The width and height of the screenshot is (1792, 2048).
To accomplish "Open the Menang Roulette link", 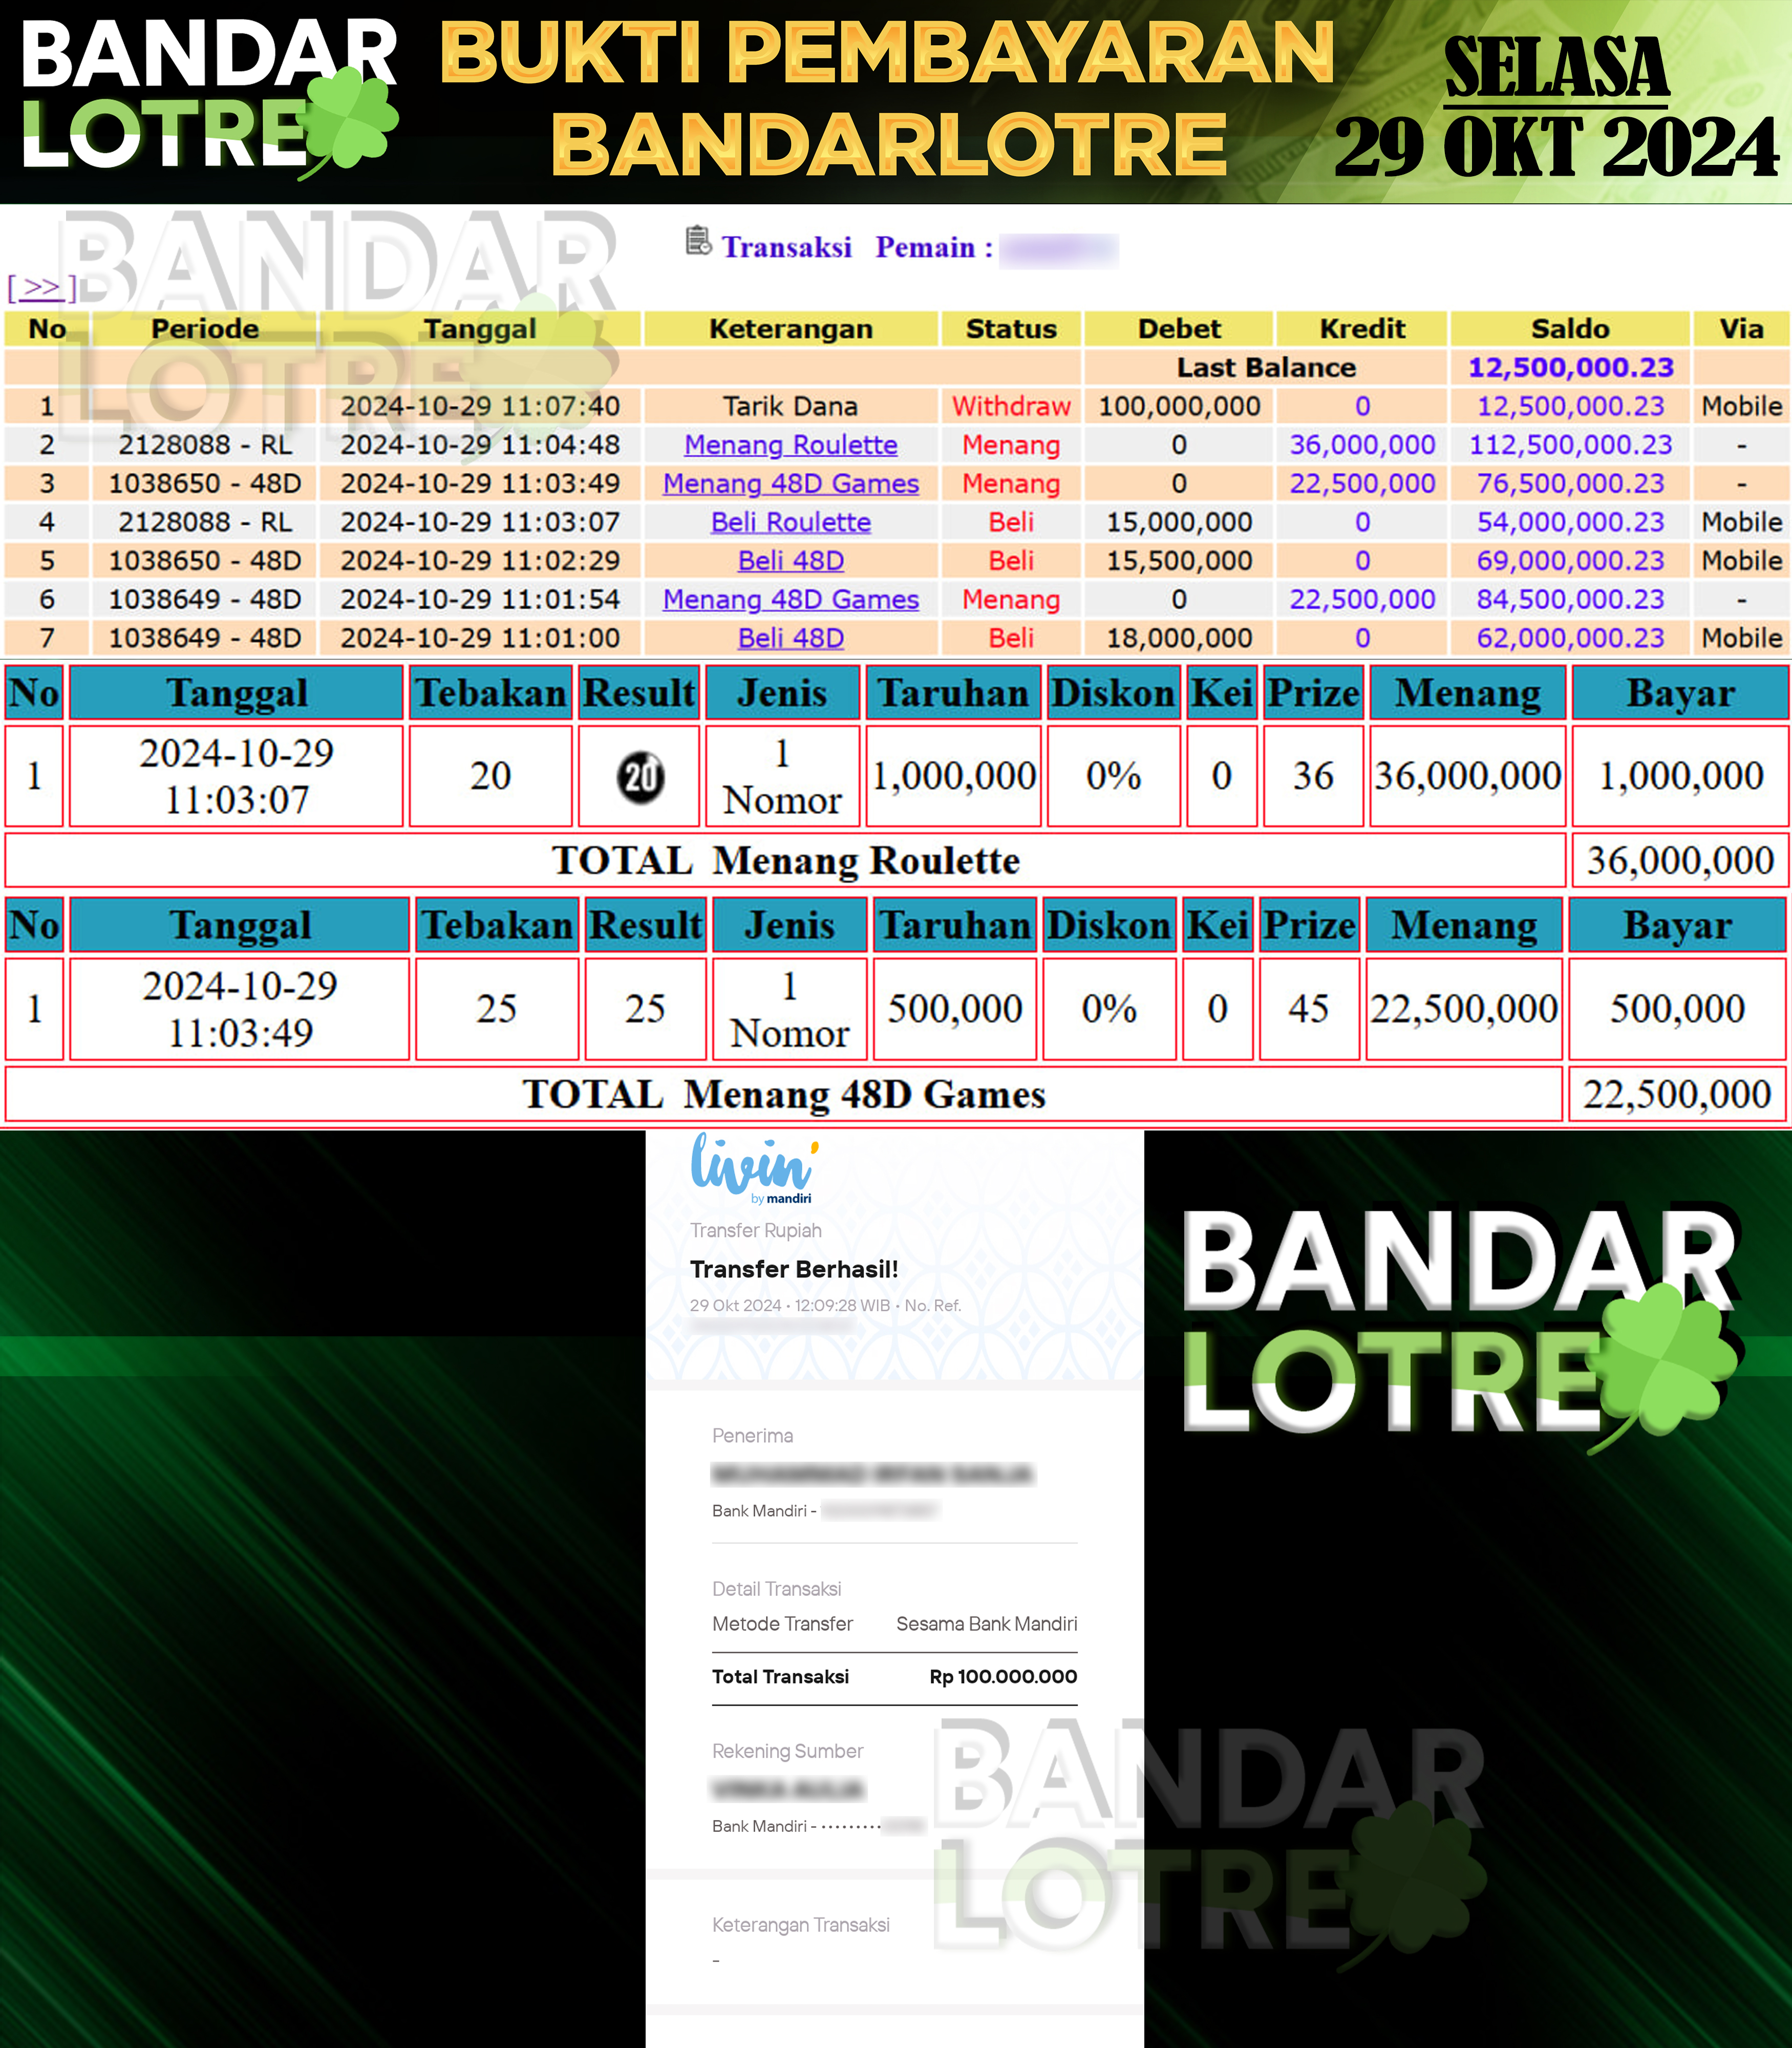I will coord(790,445).
